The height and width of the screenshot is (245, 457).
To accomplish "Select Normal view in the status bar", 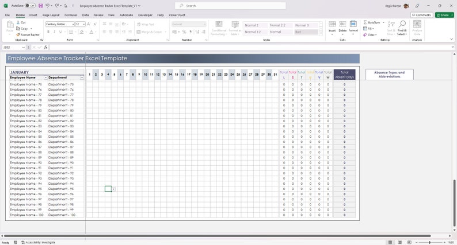I will (390, 242).
